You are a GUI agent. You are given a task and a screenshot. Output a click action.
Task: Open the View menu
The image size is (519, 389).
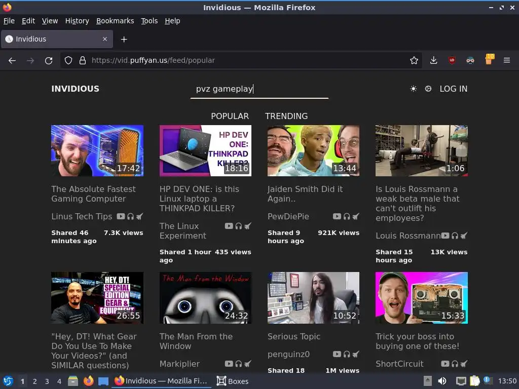click(50, 21)
